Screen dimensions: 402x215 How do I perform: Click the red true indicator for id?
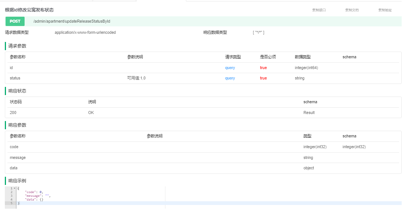[263, 68]
